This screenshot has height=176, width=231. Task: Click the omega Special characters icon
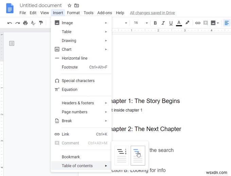point(57,81)
